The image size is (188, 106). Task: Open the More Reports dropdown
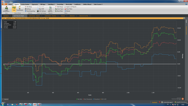50,9
